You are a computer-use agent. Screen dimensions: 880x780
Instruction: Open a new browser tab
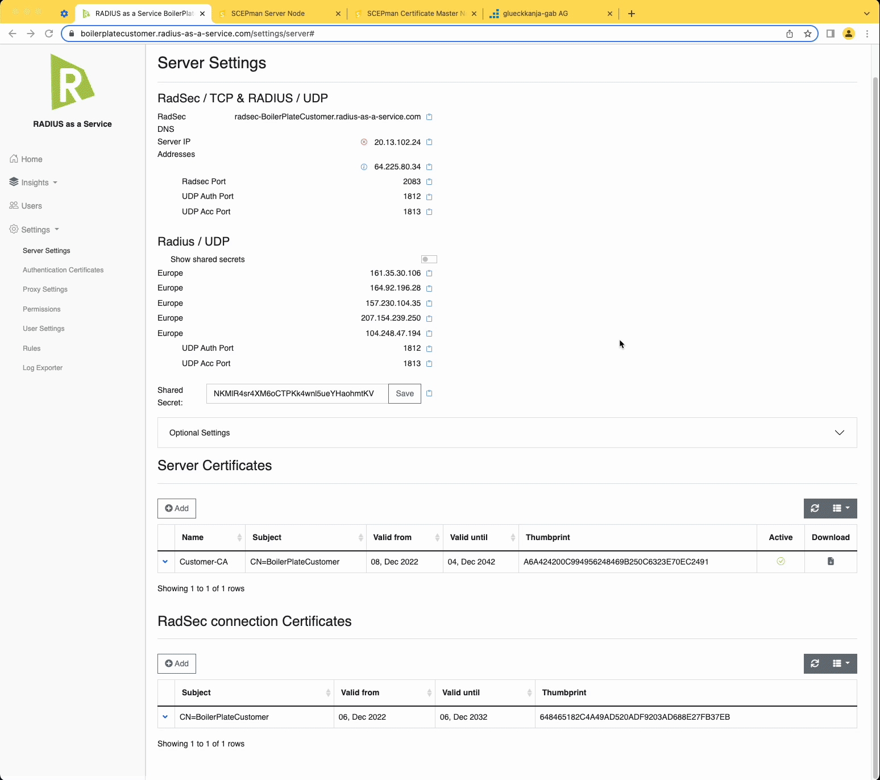(632, 14)
